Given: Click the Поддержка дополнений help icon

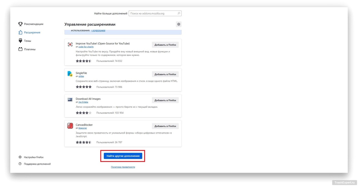Looking at the screenshot, I should click(20, 164).
